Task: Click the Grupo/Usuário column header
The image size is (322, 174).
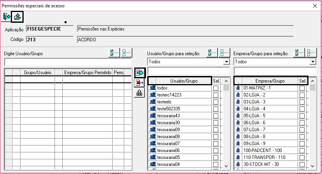Action: point(38,73)
